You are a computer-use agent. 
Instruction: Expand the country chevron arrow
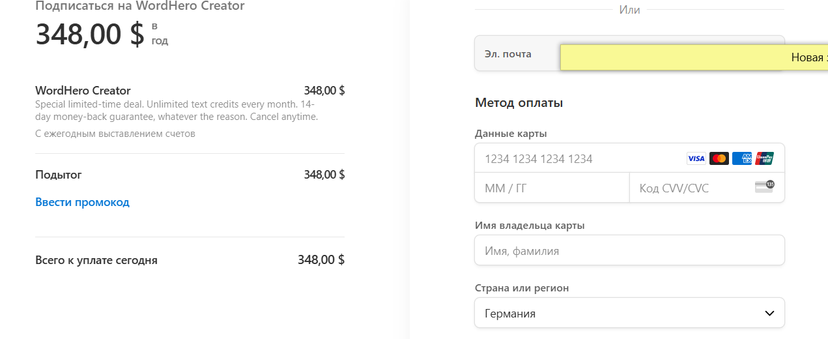click(769, 314)
